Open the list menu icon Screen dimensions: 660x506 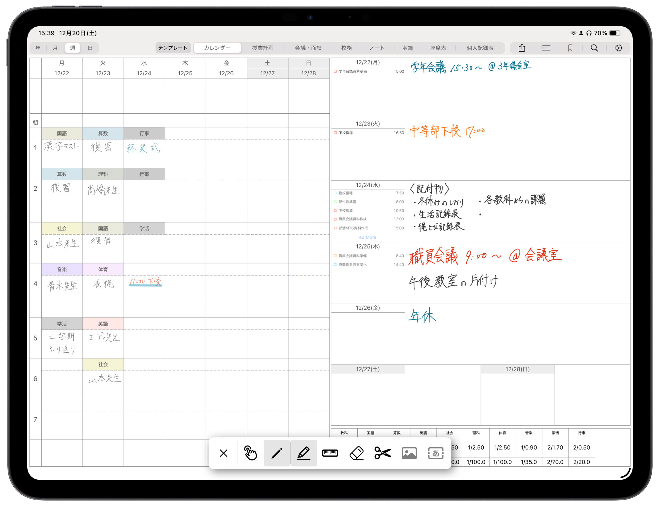tap(546, 48)
